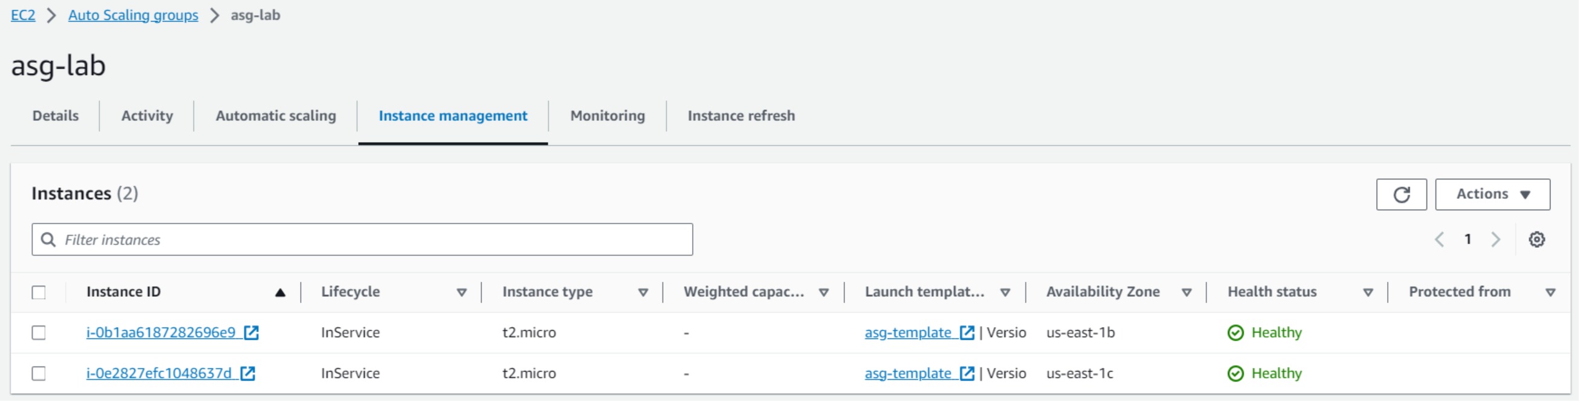Click the refresh instances icon button

[1401, 195]
